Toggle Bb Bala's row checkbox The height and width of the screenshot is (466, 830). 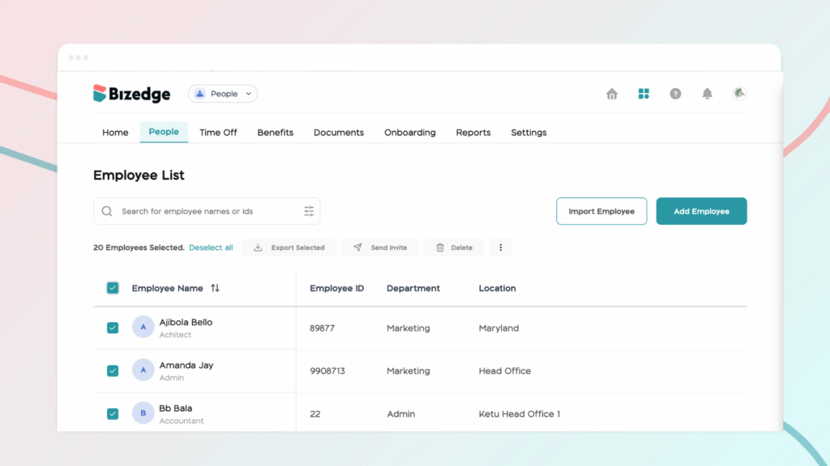click(113, 413)
